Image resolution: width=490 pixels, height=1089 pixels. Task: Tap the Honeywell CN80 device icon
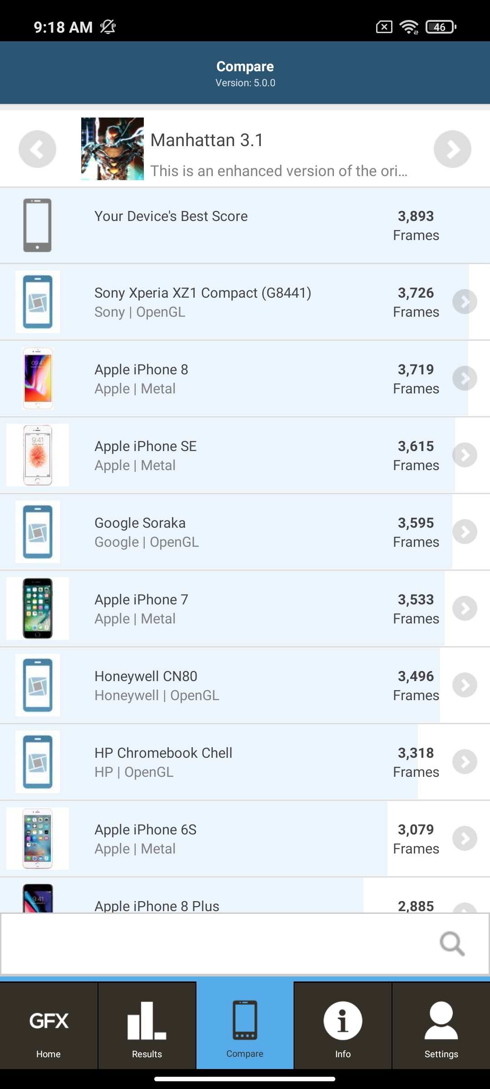(x=38, y=685)
